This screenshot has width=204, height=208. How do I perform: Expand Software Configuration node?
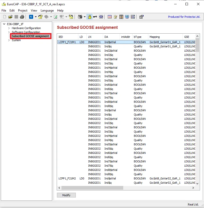click(x=9, y=32)
